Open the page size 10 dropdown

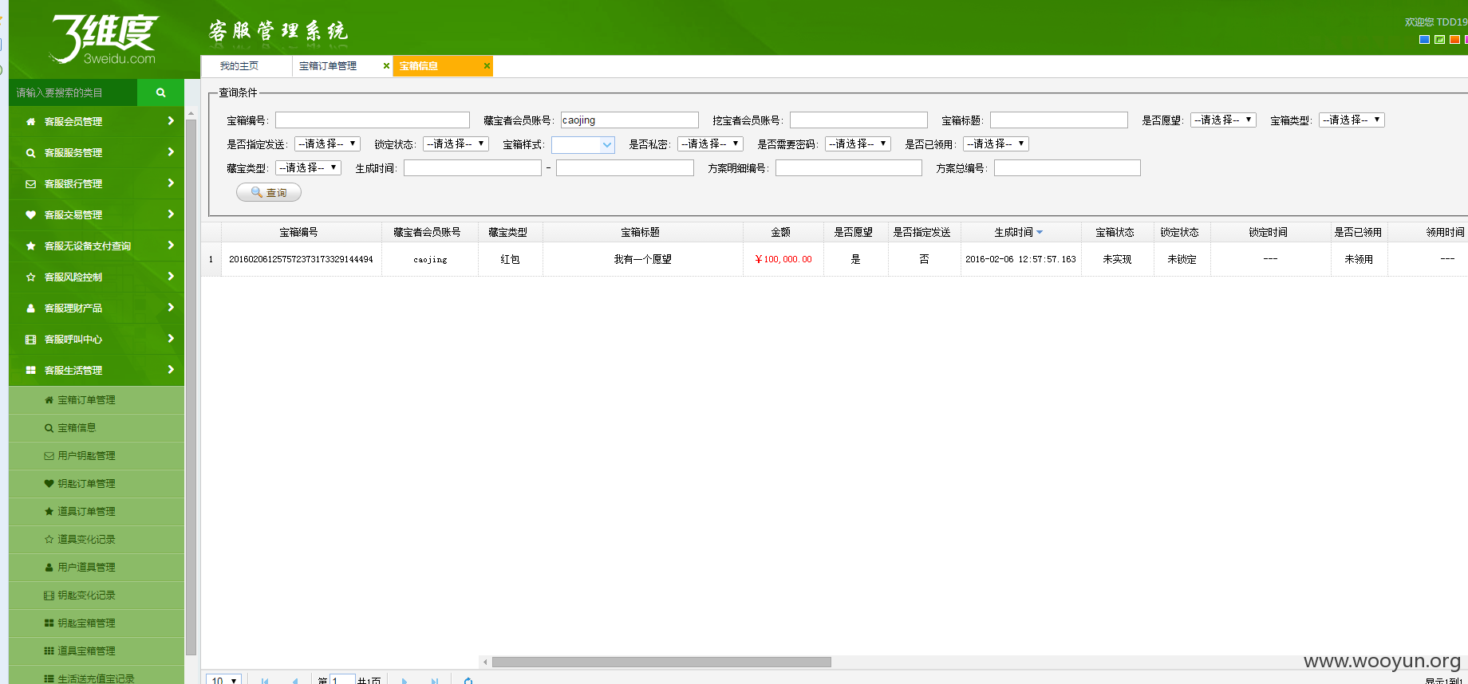(x=223, y=680)
